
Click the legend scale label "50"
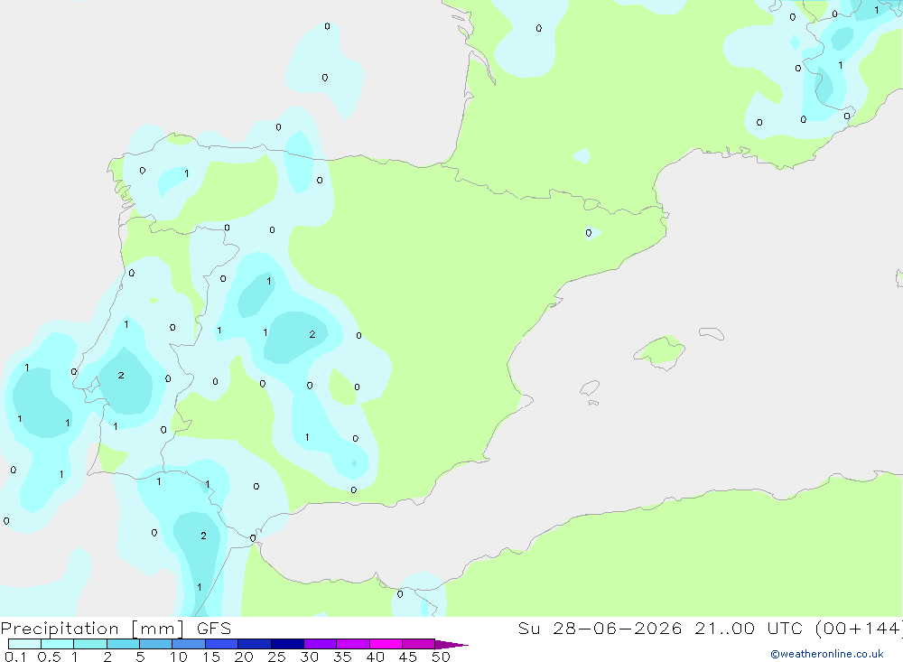pos(441,657)
